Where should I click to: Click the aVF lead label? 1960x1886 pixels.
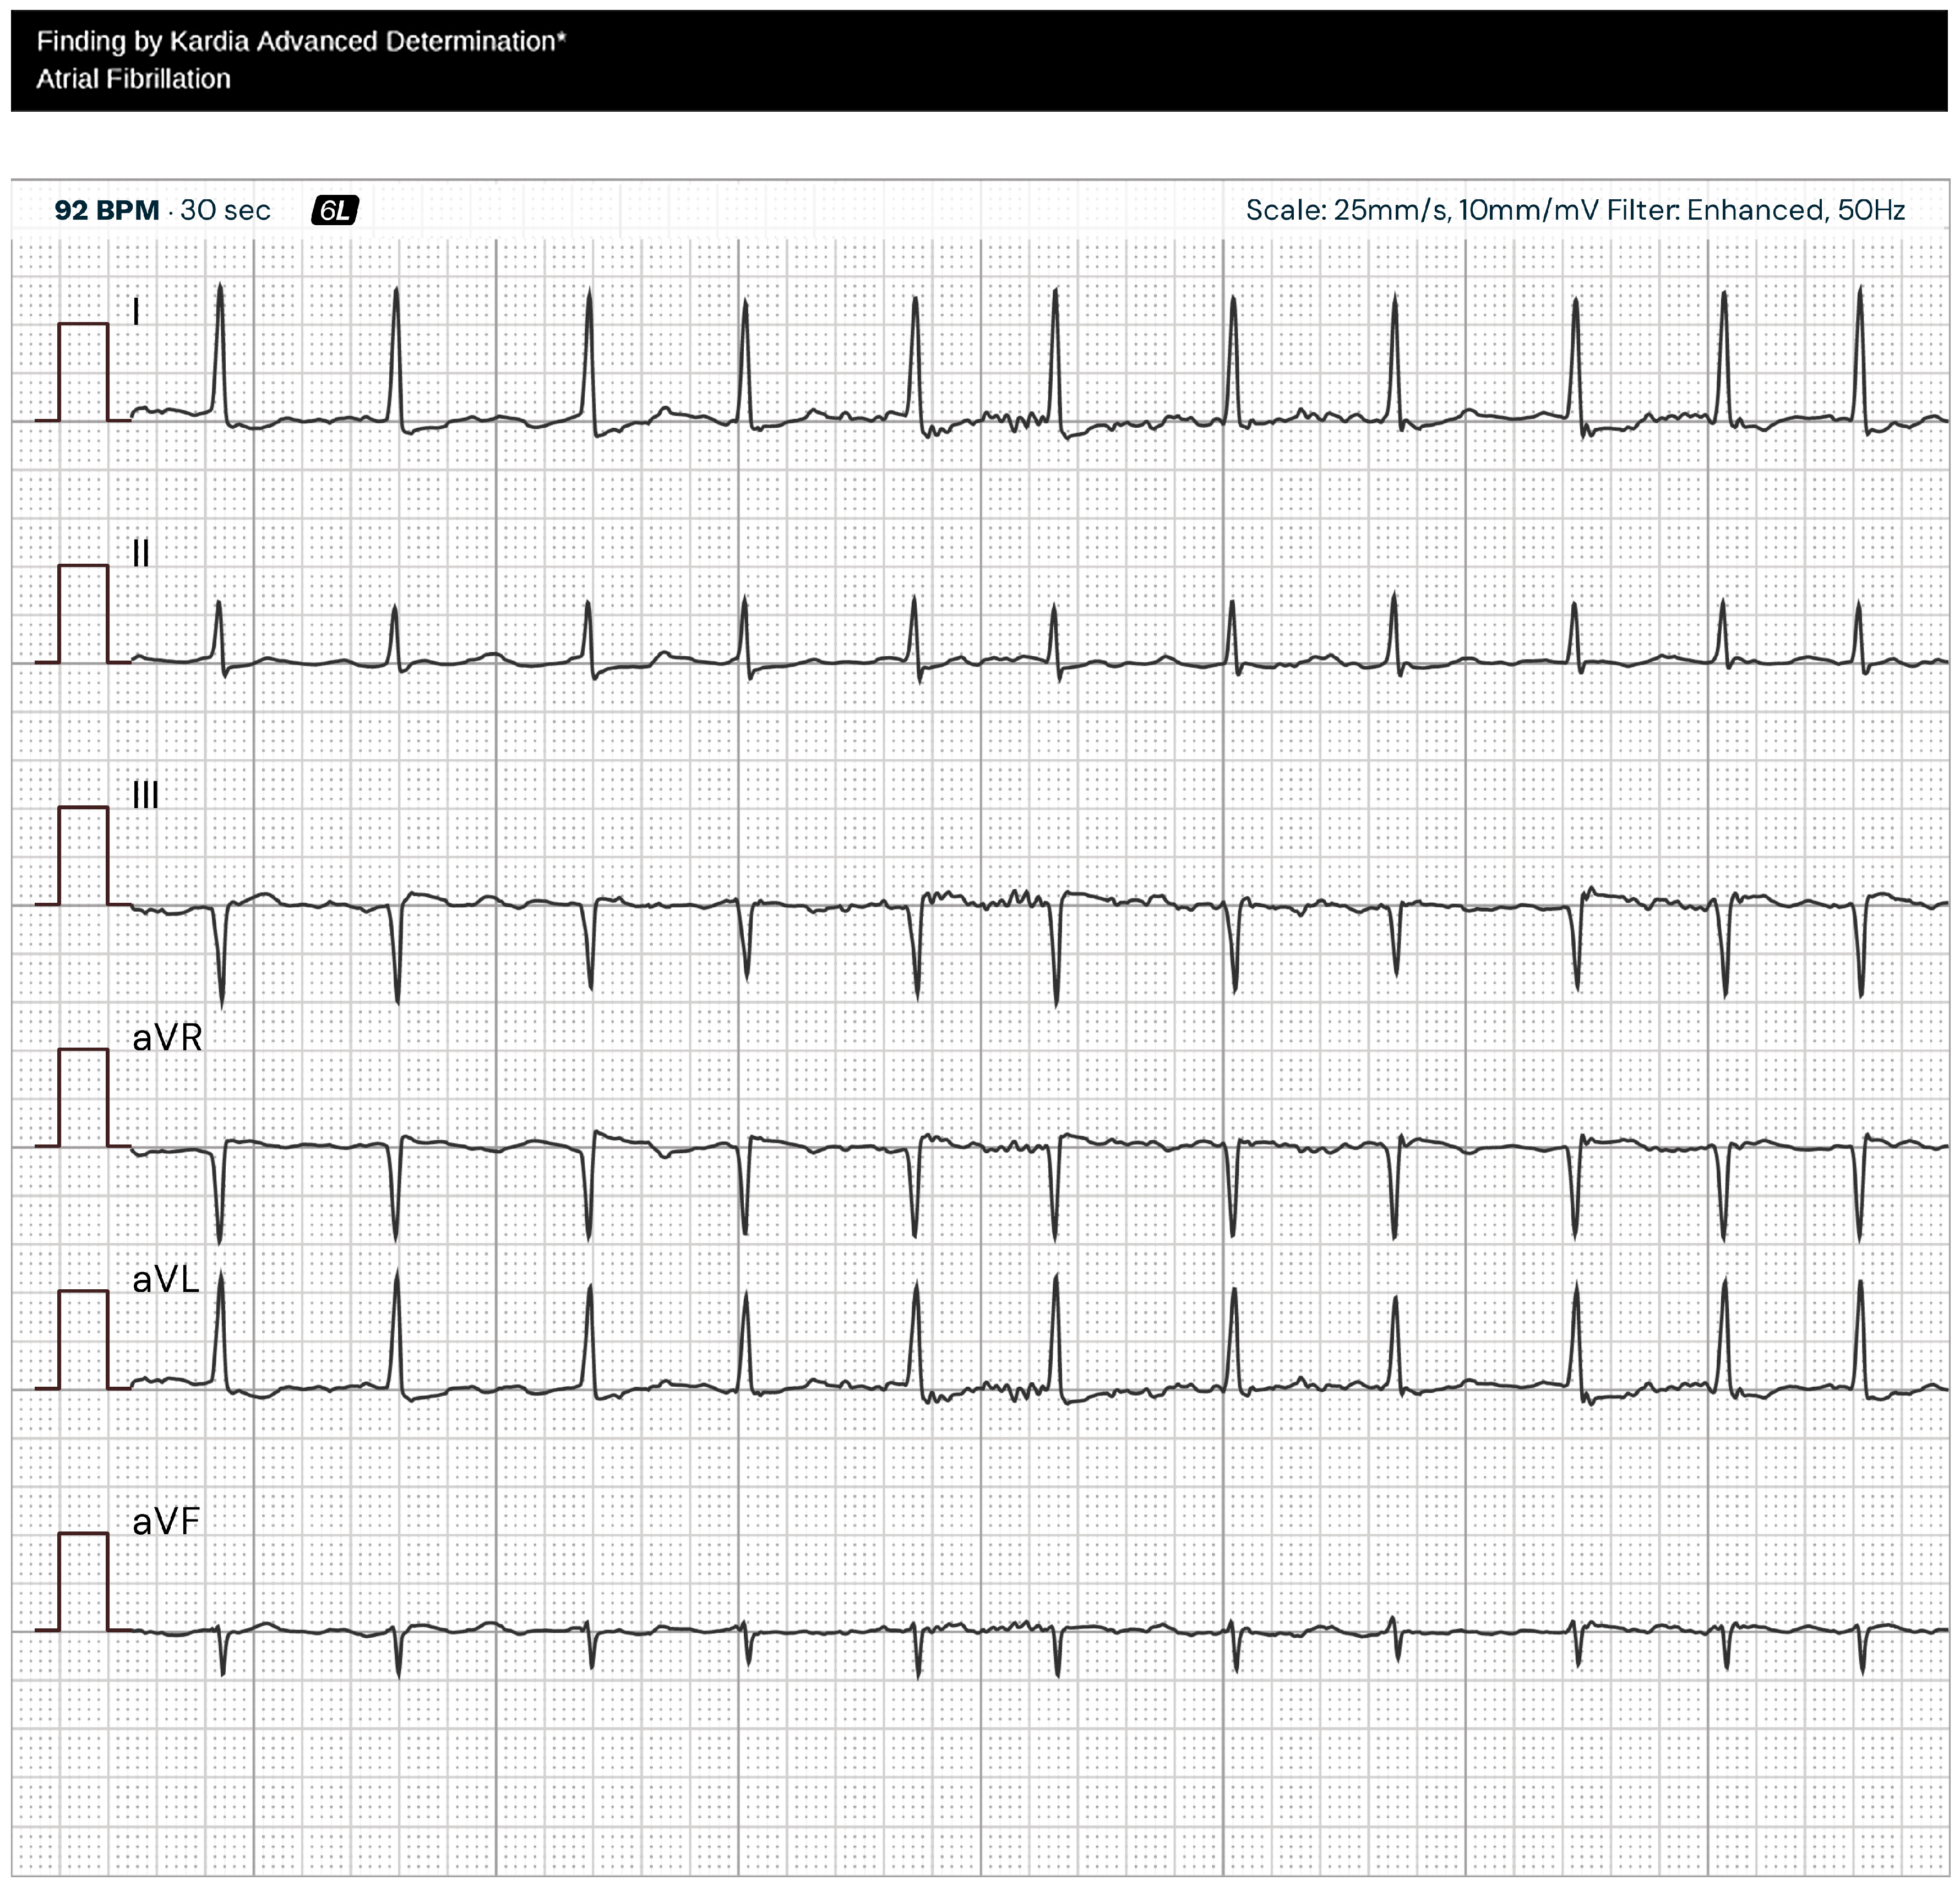click(x=166, y=1522)
